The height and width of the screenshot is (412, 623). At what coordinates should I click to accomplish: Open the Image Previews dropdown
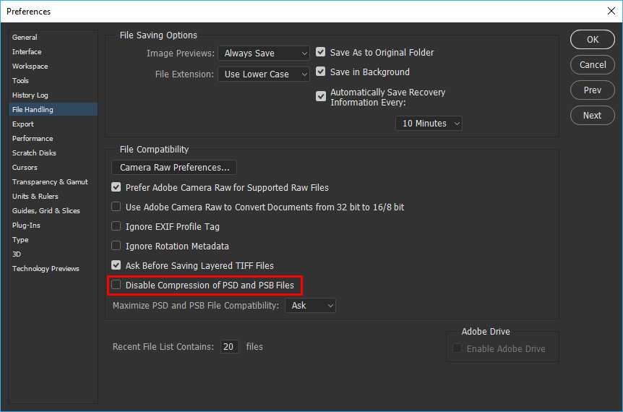[264, 53]
